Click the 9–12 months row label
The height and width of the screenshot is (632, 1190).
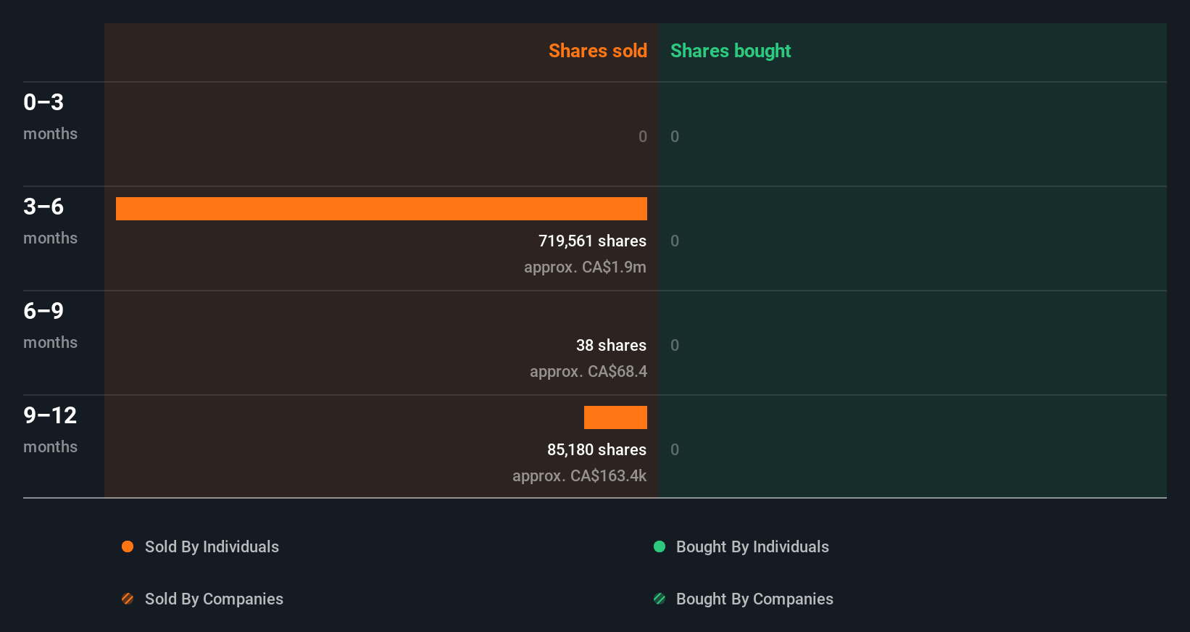(50, 429)
